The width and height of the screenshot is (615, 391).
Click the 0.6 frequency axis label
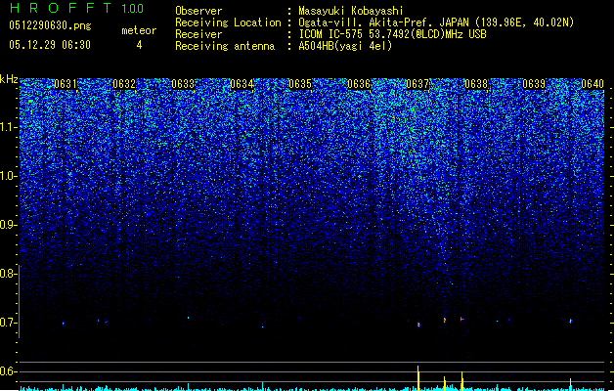click(8, 371)
